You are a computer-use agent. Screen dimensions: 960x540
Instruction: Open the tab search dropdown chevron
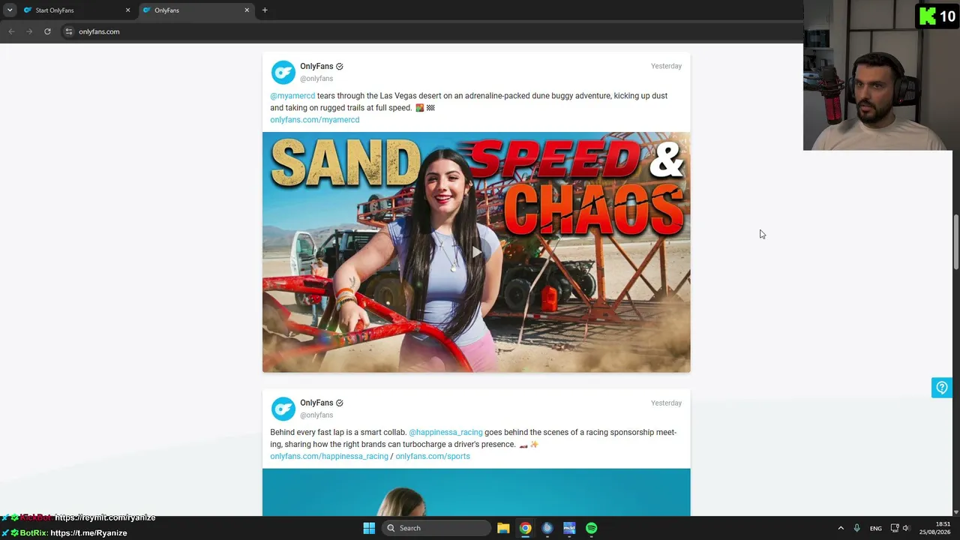pos(10,10)
